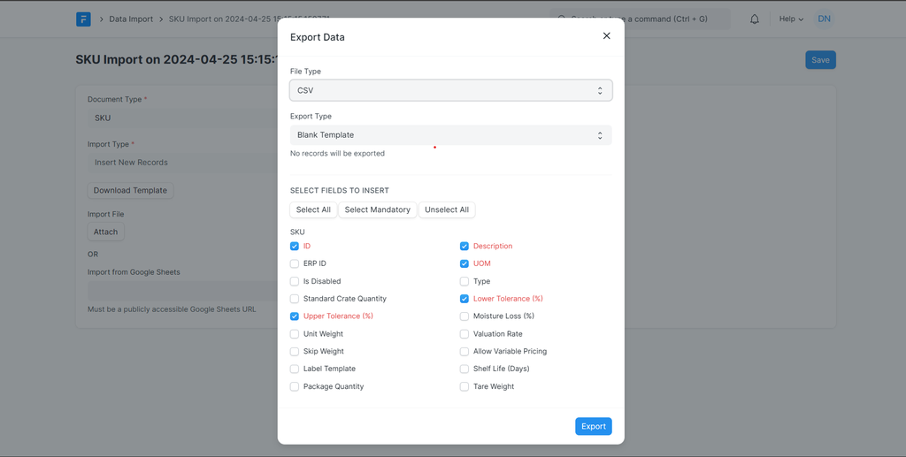Check the ERP ID checkbox

click(x=295, y=263)
